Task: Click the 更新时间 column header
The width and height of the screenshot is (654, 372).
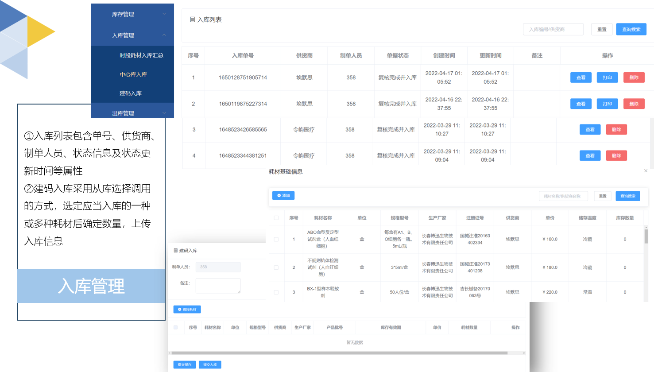Action: pyautogui.click(x=491, y=55)
